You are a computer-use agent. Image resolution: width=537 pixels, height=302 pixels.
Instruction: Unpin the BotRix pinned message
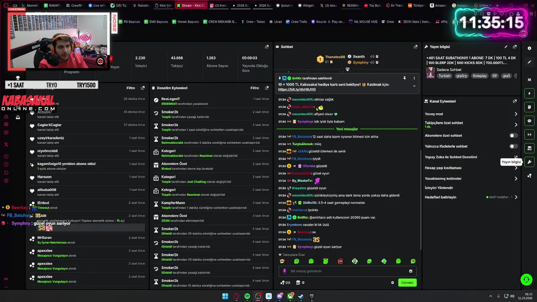404,78
